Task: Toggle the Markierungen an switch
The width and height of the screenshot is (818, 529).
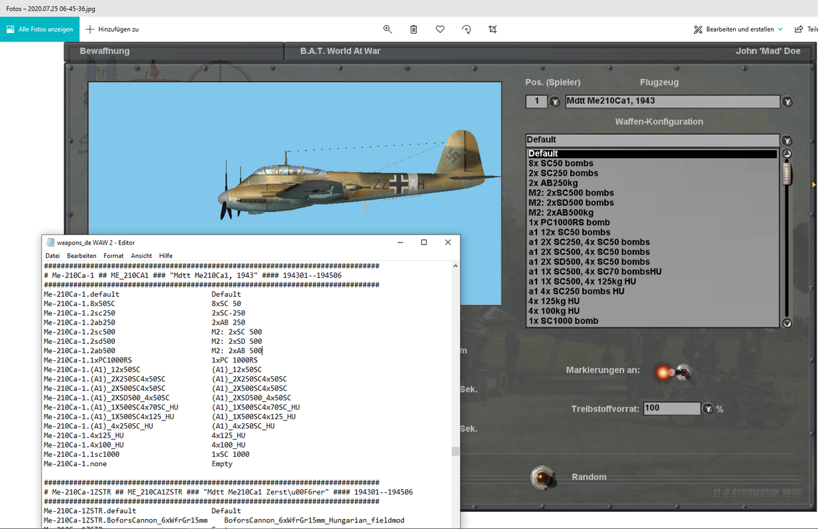Action: click(673, 372)
